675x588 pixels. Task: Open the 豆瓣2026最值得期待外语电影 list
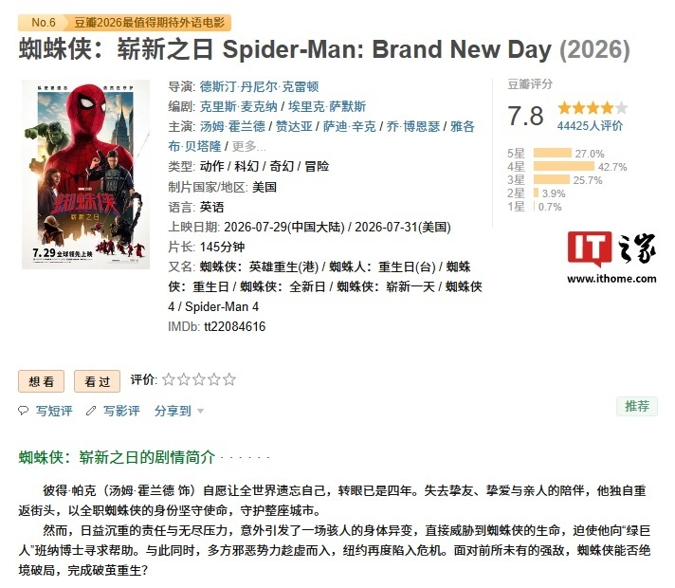[x=150, y=23]
